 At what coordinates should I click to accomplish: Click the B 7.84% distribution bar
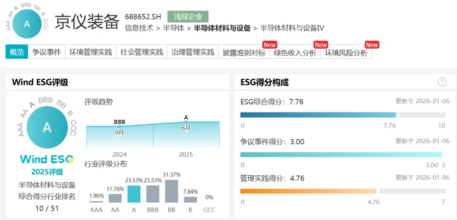point(190,200)
